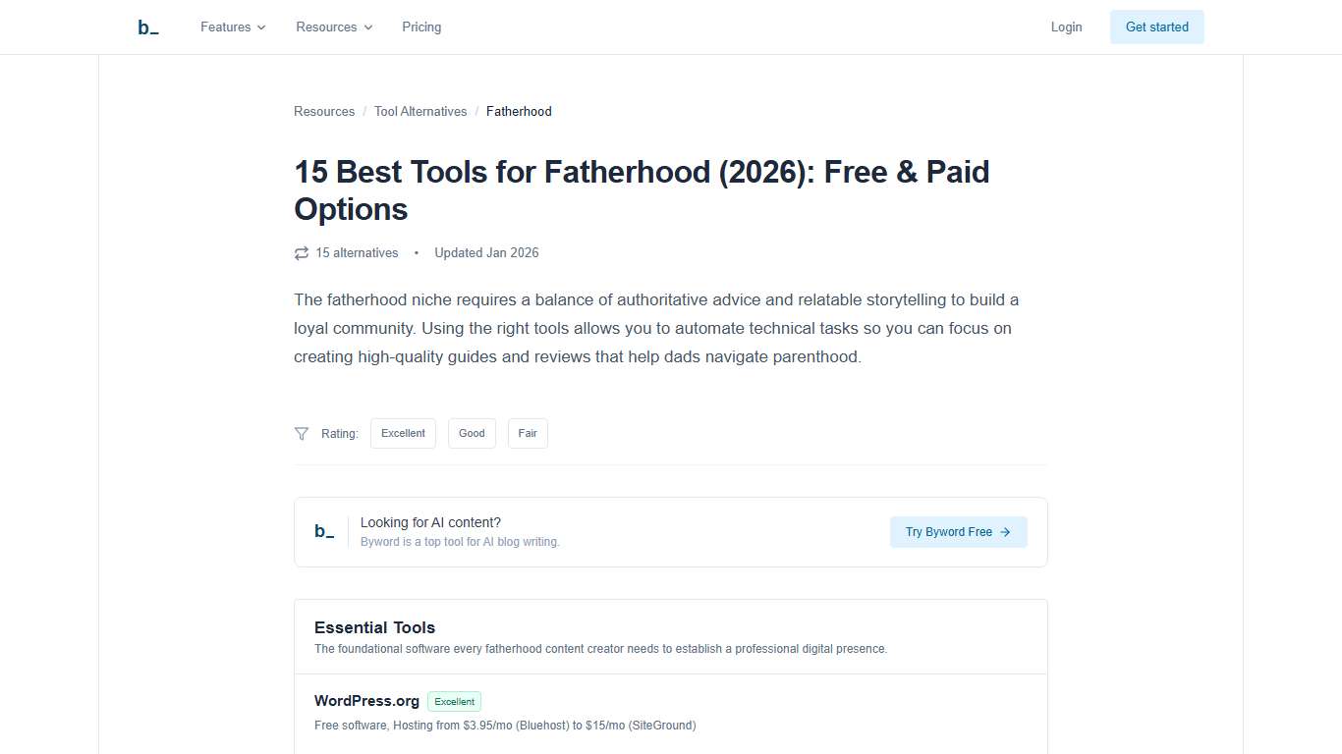
Task: Click the alternatives refresh icon before '15 alternatives'
Action: [302, 252]
